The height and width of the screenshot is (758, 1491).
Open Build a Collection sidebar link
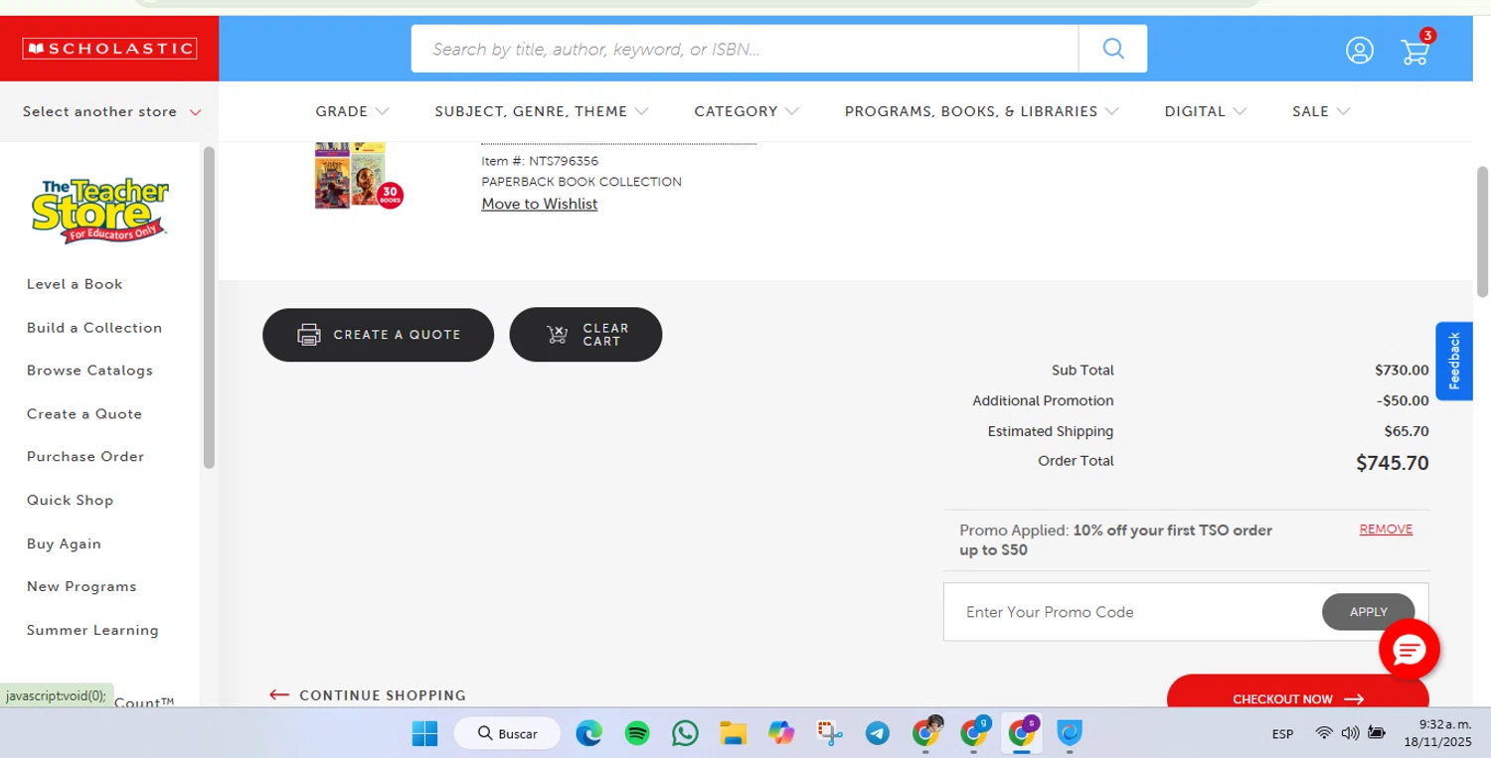(94, 328)
